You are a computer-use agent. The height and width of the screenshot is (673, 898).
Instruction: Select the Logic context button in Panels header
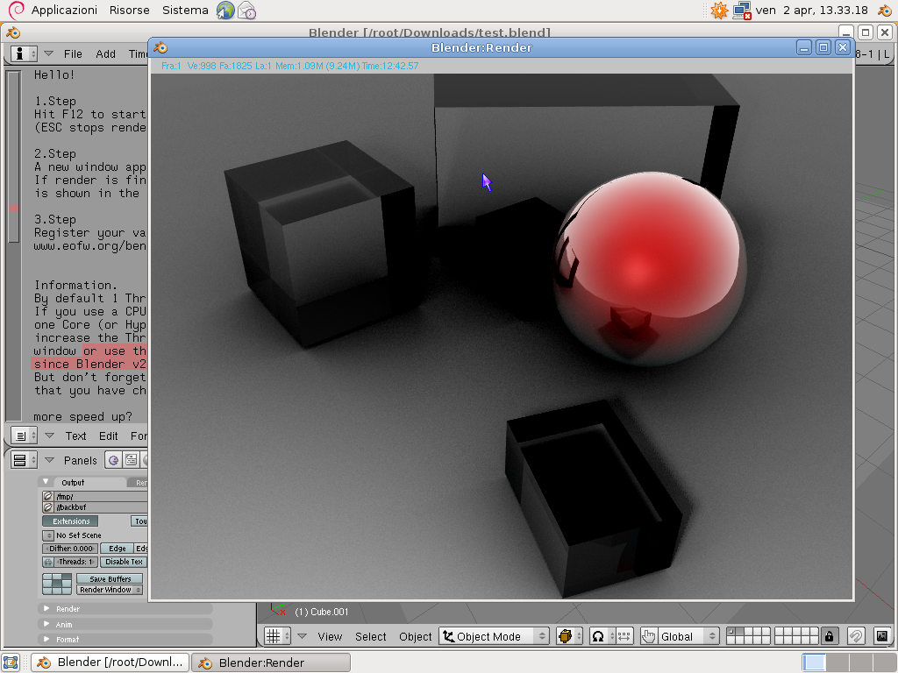(113, 460)
